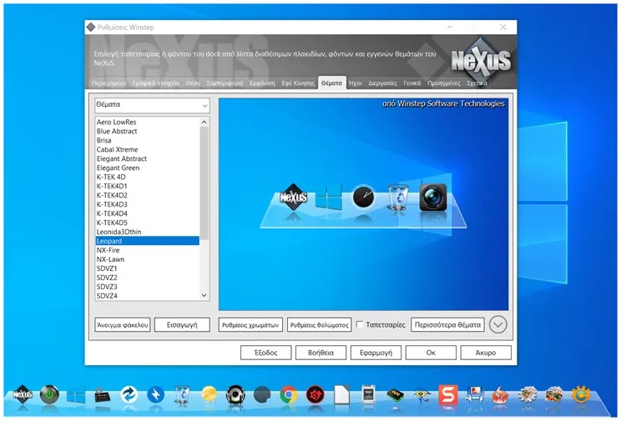
Task: Select the K-TEK4D3 theme
Action: (148, 204)
